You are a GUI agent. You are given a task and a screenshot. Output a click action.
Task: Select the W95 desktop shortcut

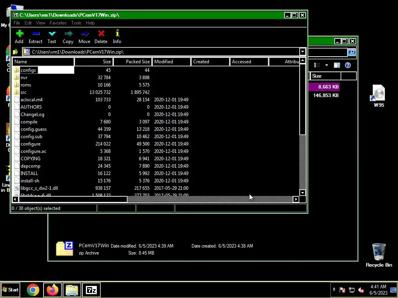379,96
